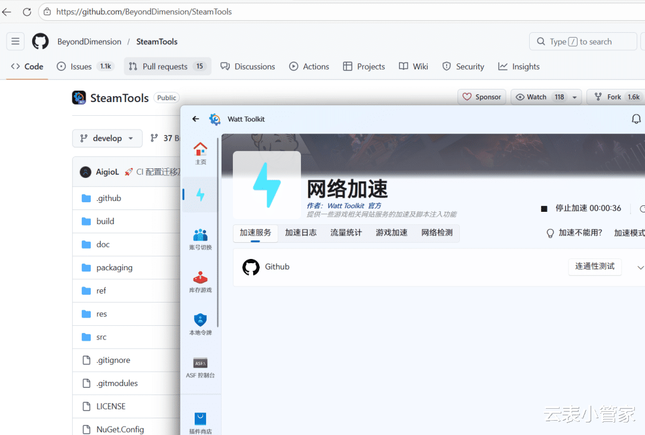Open GitHub hamburger navigation menu
645x435 pixels.
pos(15,41)
